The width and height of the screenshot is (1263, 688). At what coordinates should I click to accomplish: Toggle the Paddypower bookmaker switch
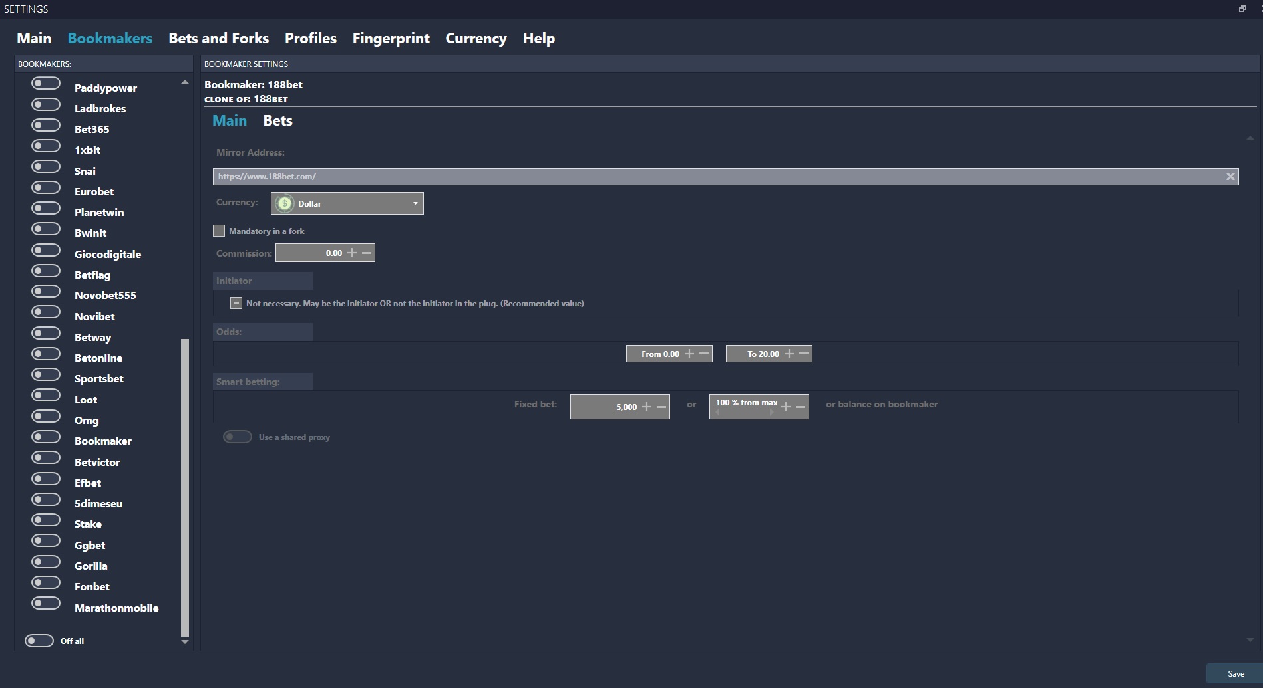coord(46,84)
